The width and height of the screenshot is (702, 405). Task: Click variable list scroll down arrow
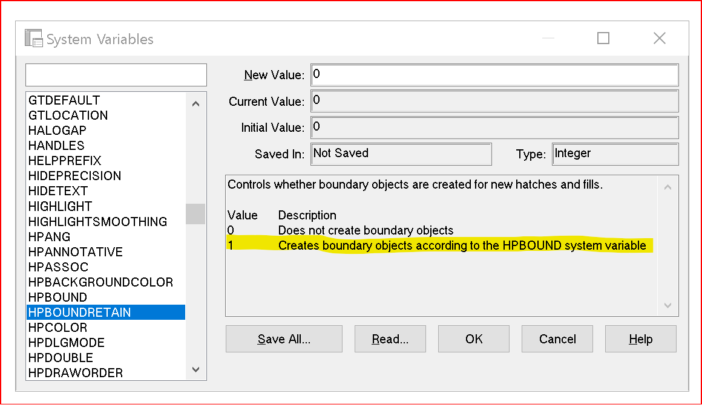point(195,370)
